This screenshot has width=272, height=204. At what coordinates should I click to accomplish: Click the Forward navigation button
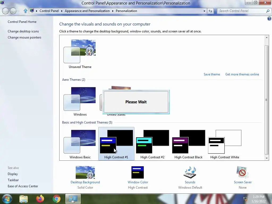(13, 11)
